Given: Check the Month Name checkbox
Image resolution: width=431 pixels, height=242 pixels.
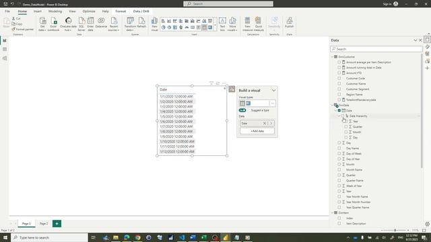Looking at the screenshot, I should pyautogui.click(x=339, y=169).
